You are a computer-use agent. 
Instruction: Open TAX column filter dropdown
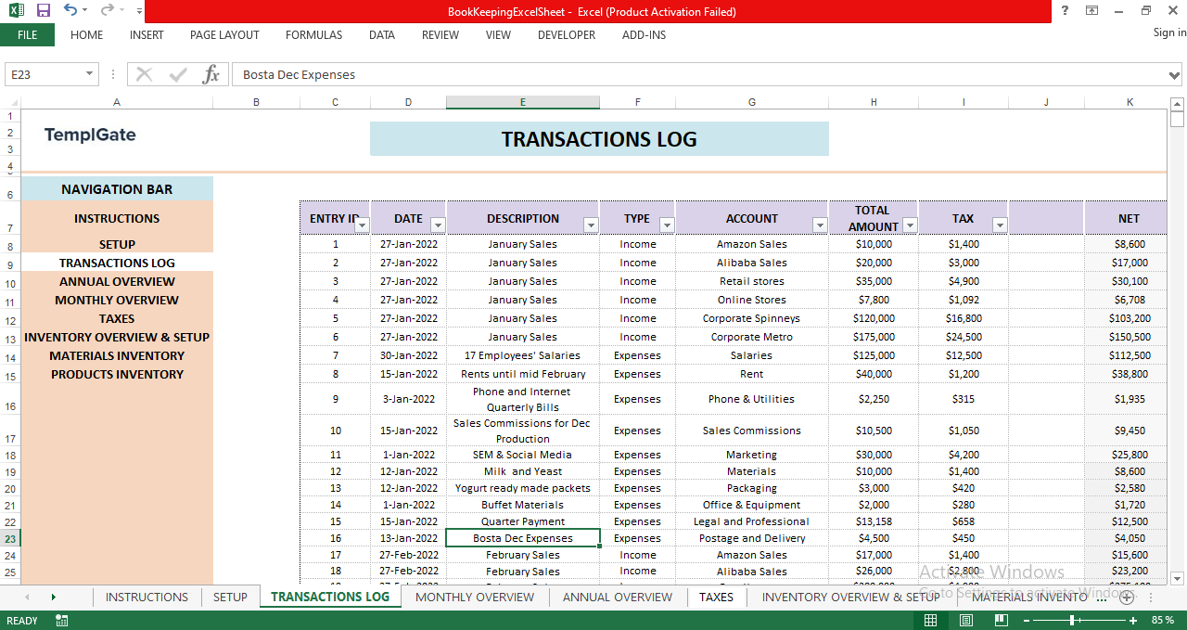1000,225
